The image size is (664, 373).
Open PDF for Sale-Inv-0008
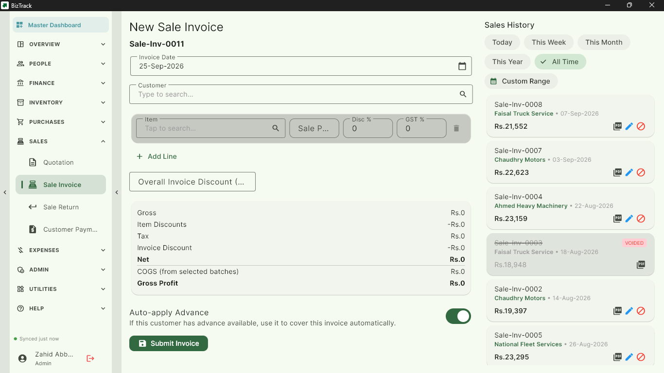point(617,126)
